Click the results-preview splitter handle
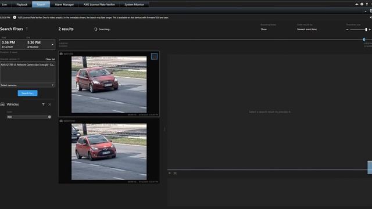The height and width of the screenshot is (209, 372). coord(164,129)
